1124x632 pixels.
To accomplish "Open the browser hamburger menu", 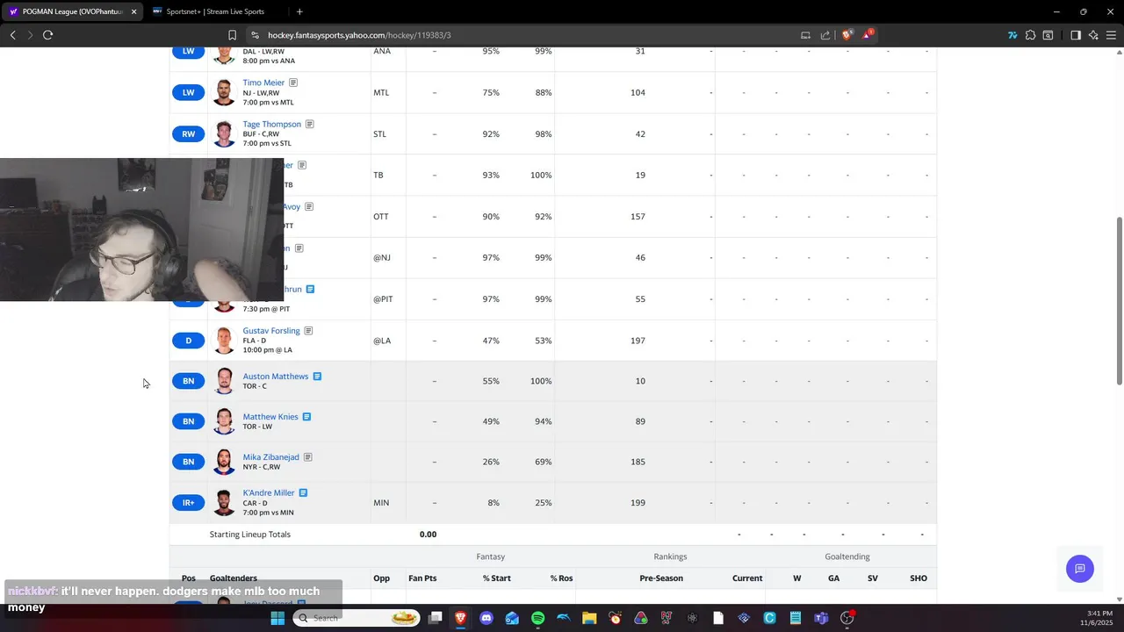I will (1111, 35).
